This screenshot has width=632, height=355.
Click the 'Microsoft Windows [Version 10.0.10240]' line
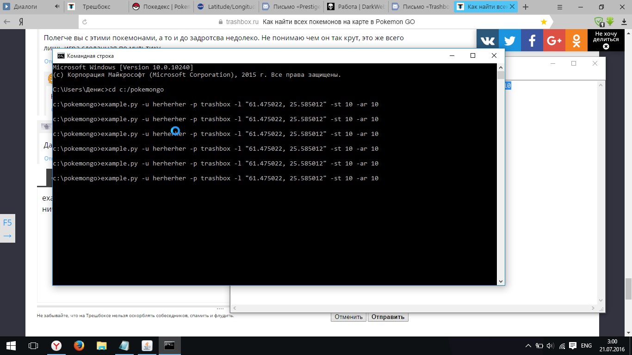pyautogui.click(x=123, y=67)
